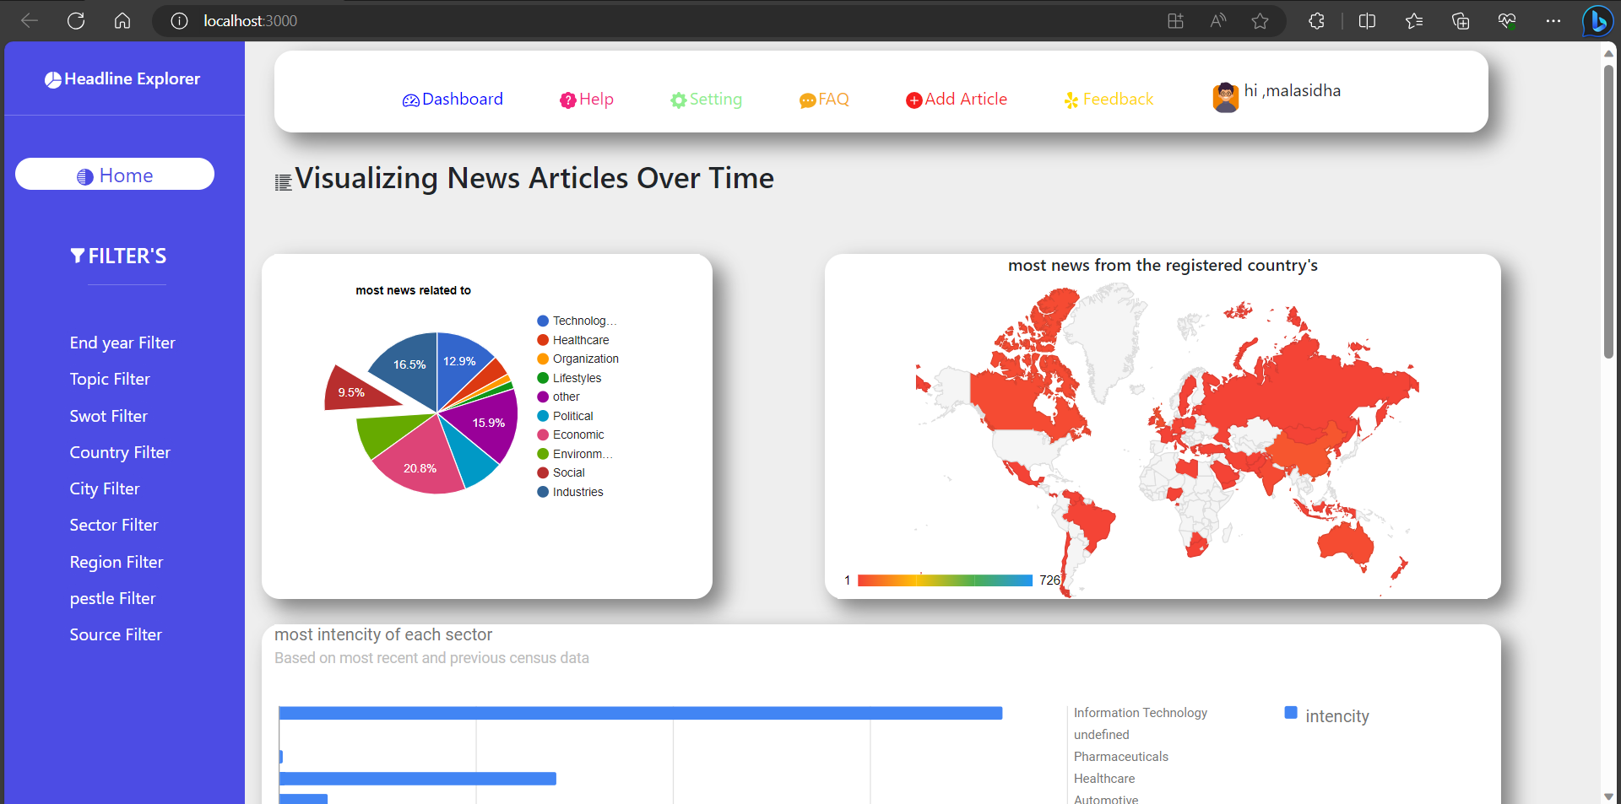Screen dimensions: 1621x804
Task: Click the user avatar picture
Action: [x=1226, y=97]
